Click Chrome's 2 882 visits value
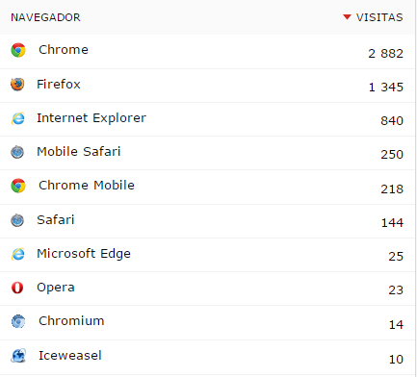This screenshot has width=417, height=377. pyautogui.click(x=385, y=53)
